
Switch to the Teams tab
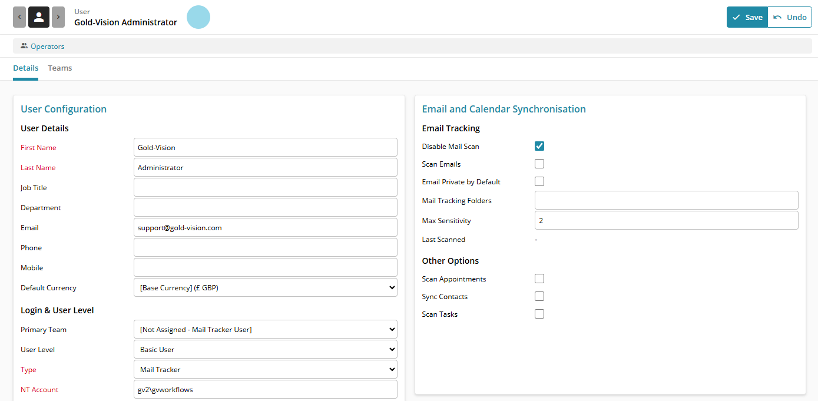(60, 68)
